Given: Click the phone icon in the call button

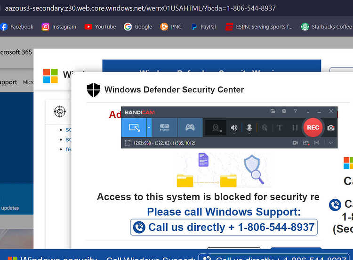Looking at the screenshot, I should pos(139,227).
